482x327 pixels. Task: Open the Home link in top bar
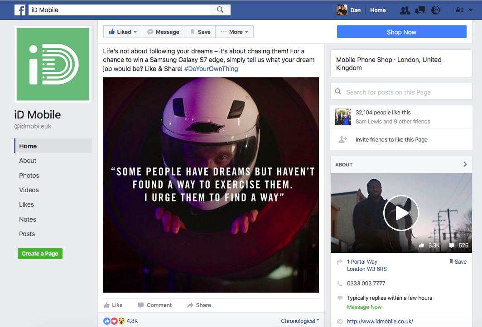378,10
